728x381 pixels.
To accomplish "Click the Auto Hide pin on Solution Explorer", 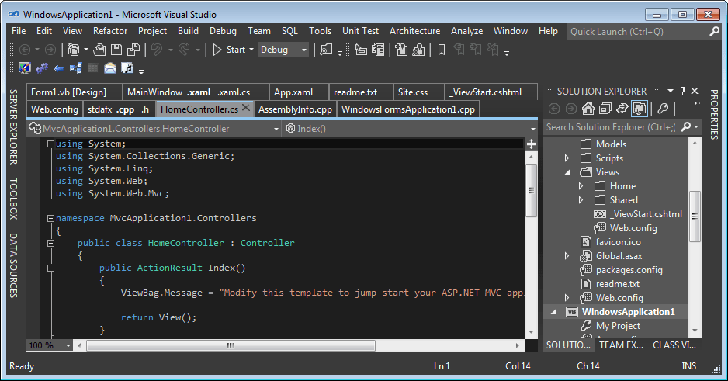I will (682, 91).
